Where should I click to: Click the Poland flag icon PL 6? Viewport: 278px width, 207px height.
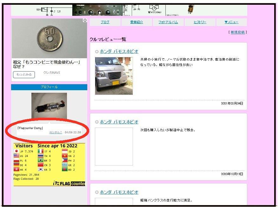(x=16, y=160)
